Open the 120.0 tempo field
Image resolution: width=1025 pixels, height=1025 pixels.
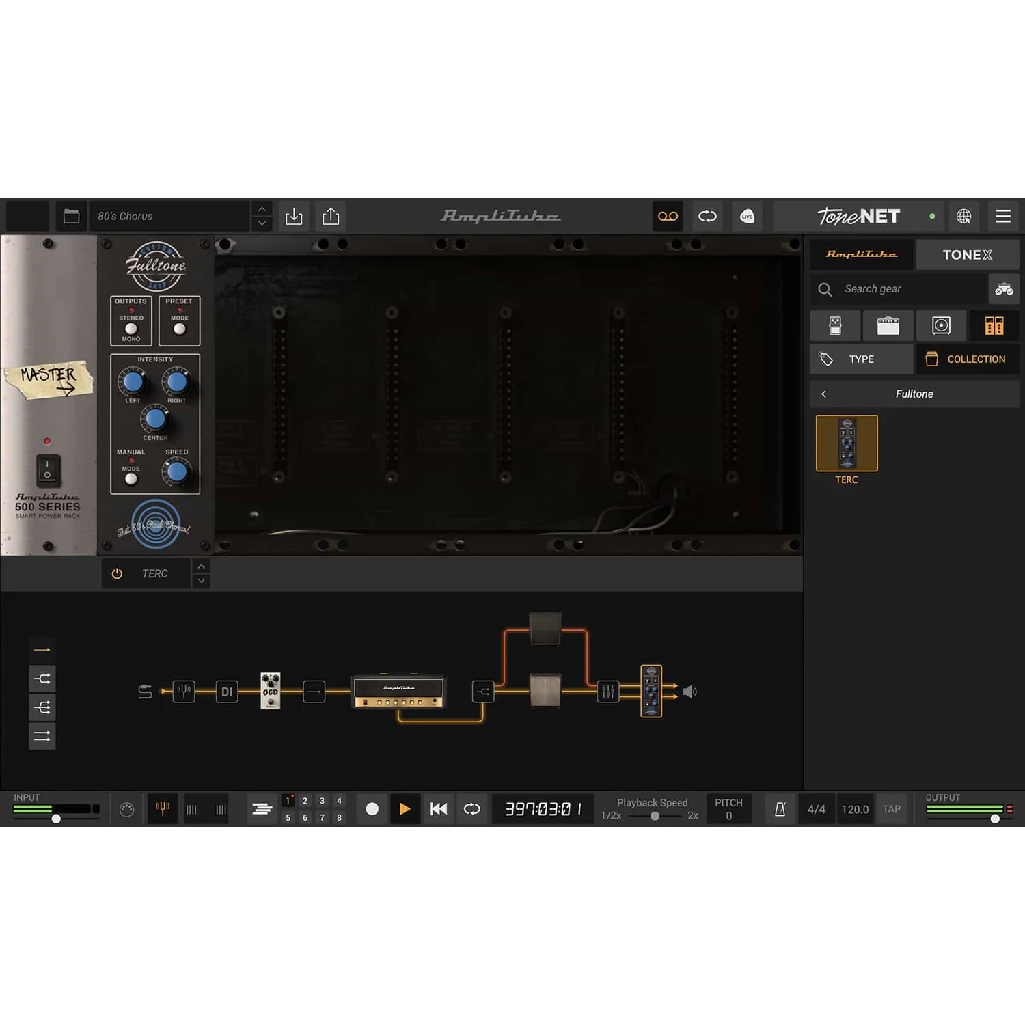855,809
